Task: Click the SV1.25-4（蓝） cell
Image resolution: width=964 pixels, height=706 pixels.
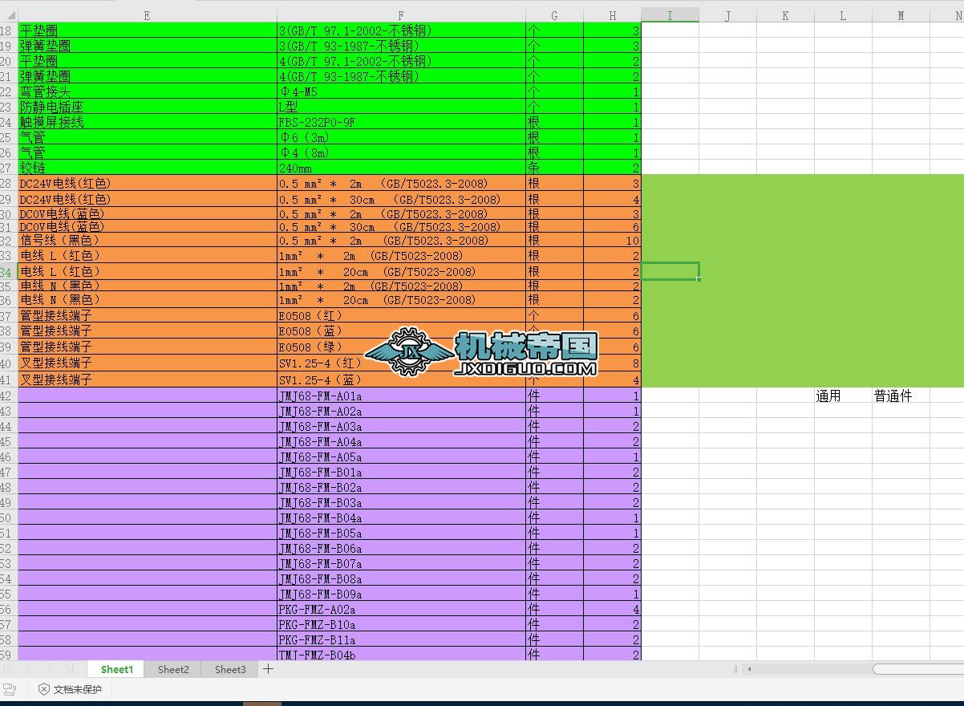Action: [x=401, y=379]
